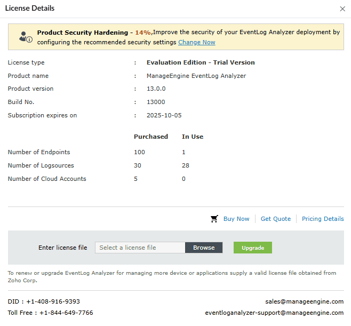Click the renew or upgrade note mentioning Zoho Corp

[x=172, y=276]
